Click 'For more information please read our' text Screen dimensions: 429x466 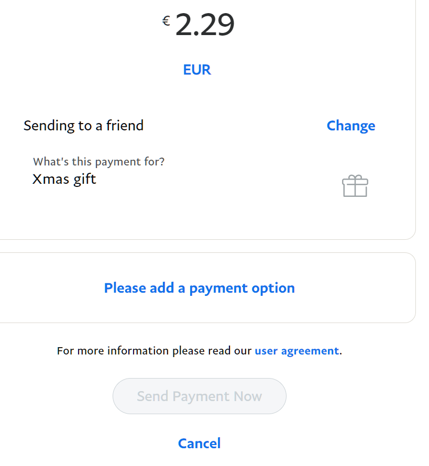[x=155, y=351]
